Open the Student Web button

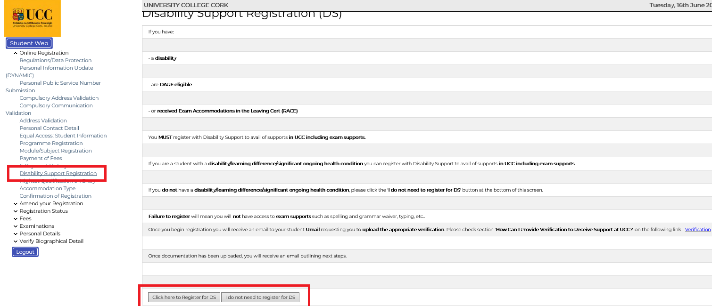[29, 43]
